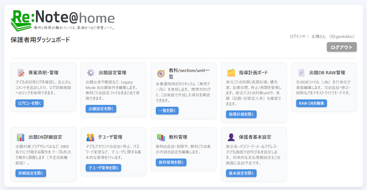Click the description starting 子どもの回答ログを確認し
Viewport: 367px width, 190px height.
(43, 88)
